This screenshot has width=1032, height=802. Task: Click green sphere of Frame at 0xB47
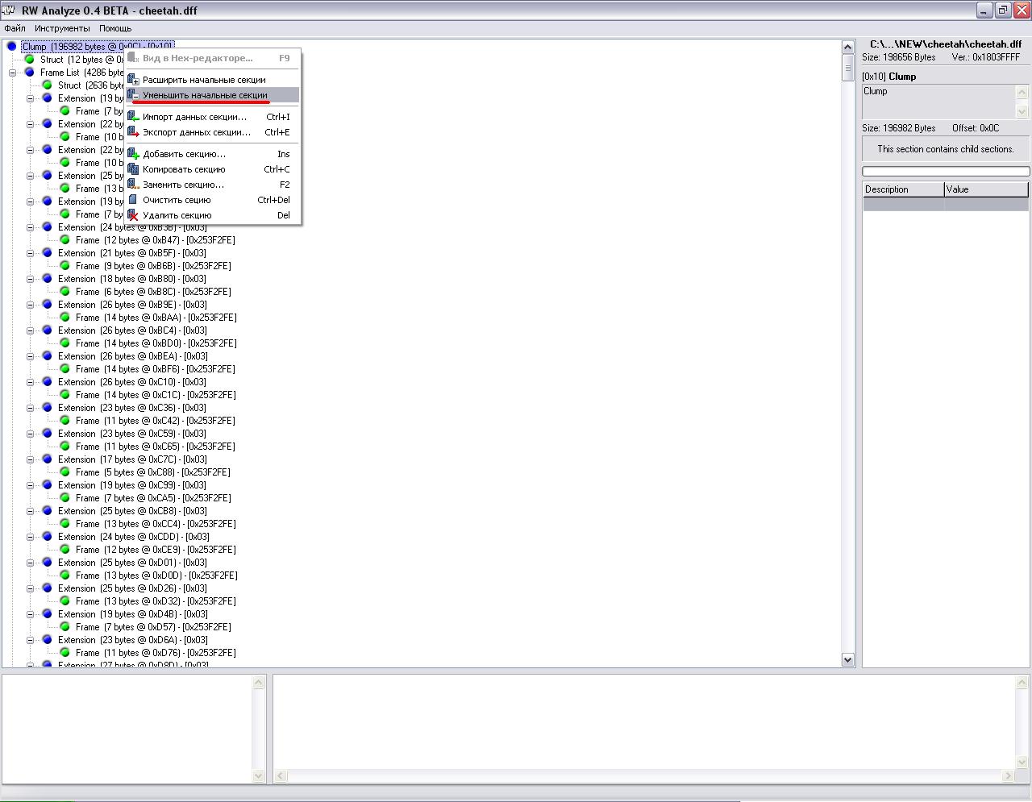coord(64,240)
